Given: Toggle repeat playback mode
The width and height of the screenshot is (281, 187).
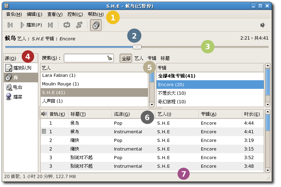Looking at the screenshot, I should (x=67, y=25).
